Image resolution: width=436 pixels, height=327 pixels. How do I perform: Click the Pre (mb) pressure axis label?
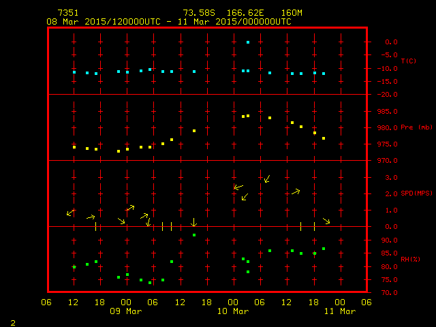(416, 127)
